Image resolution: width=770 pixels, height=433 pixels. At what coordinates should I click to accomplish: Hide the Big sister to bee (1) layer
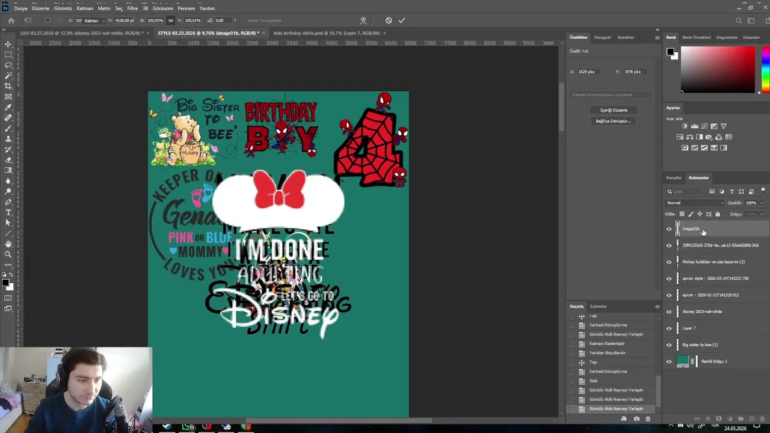[669, 345]
